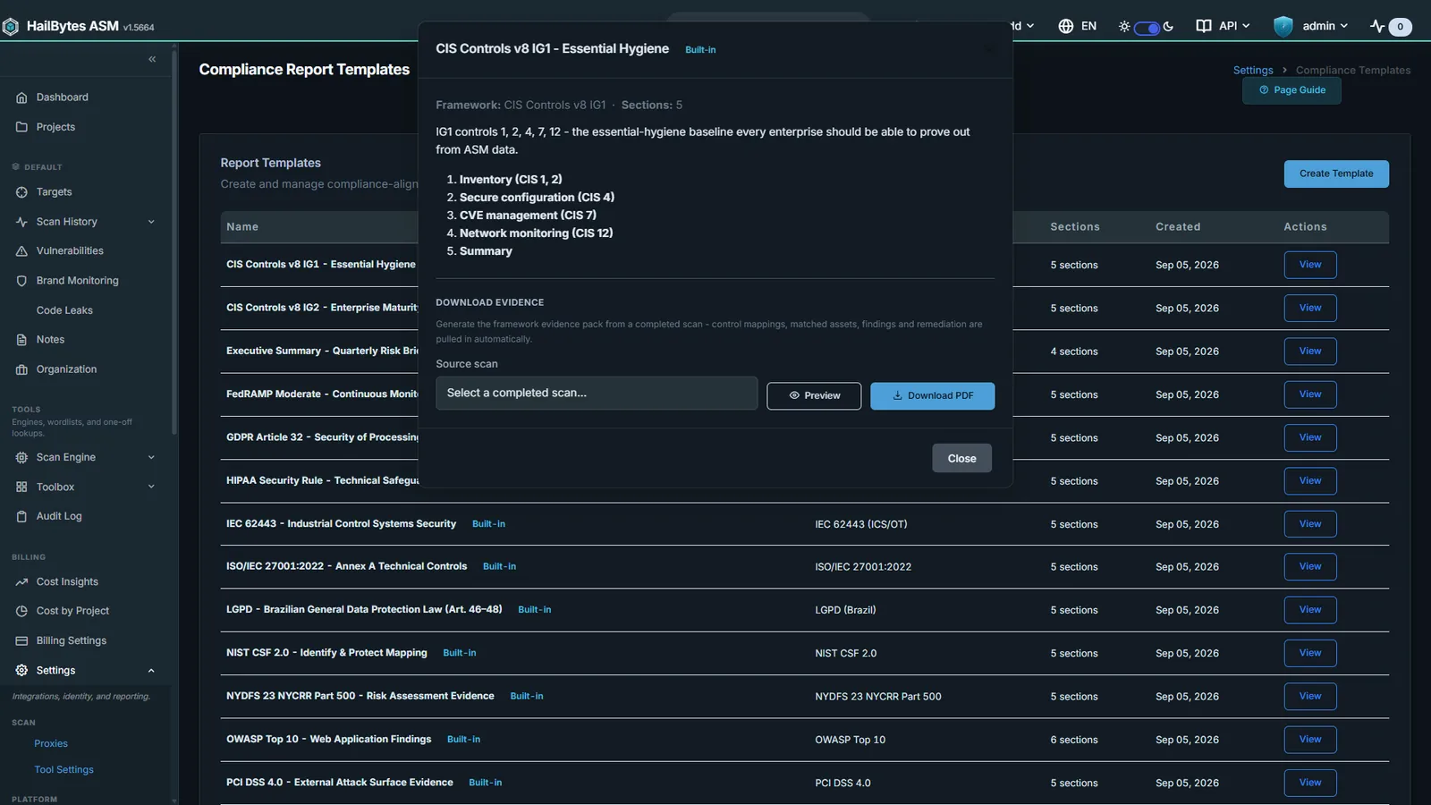
Task: View the Executive Summary template
Action: (x=1310, y=352)
